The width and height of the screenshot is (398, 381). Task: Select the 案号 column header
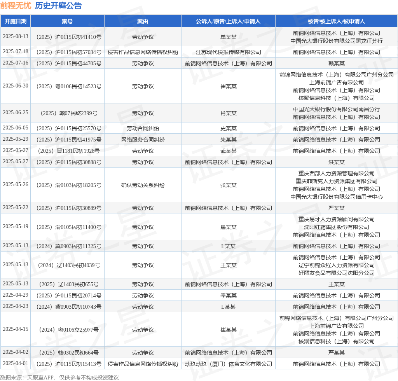click(x=67, y=21)
